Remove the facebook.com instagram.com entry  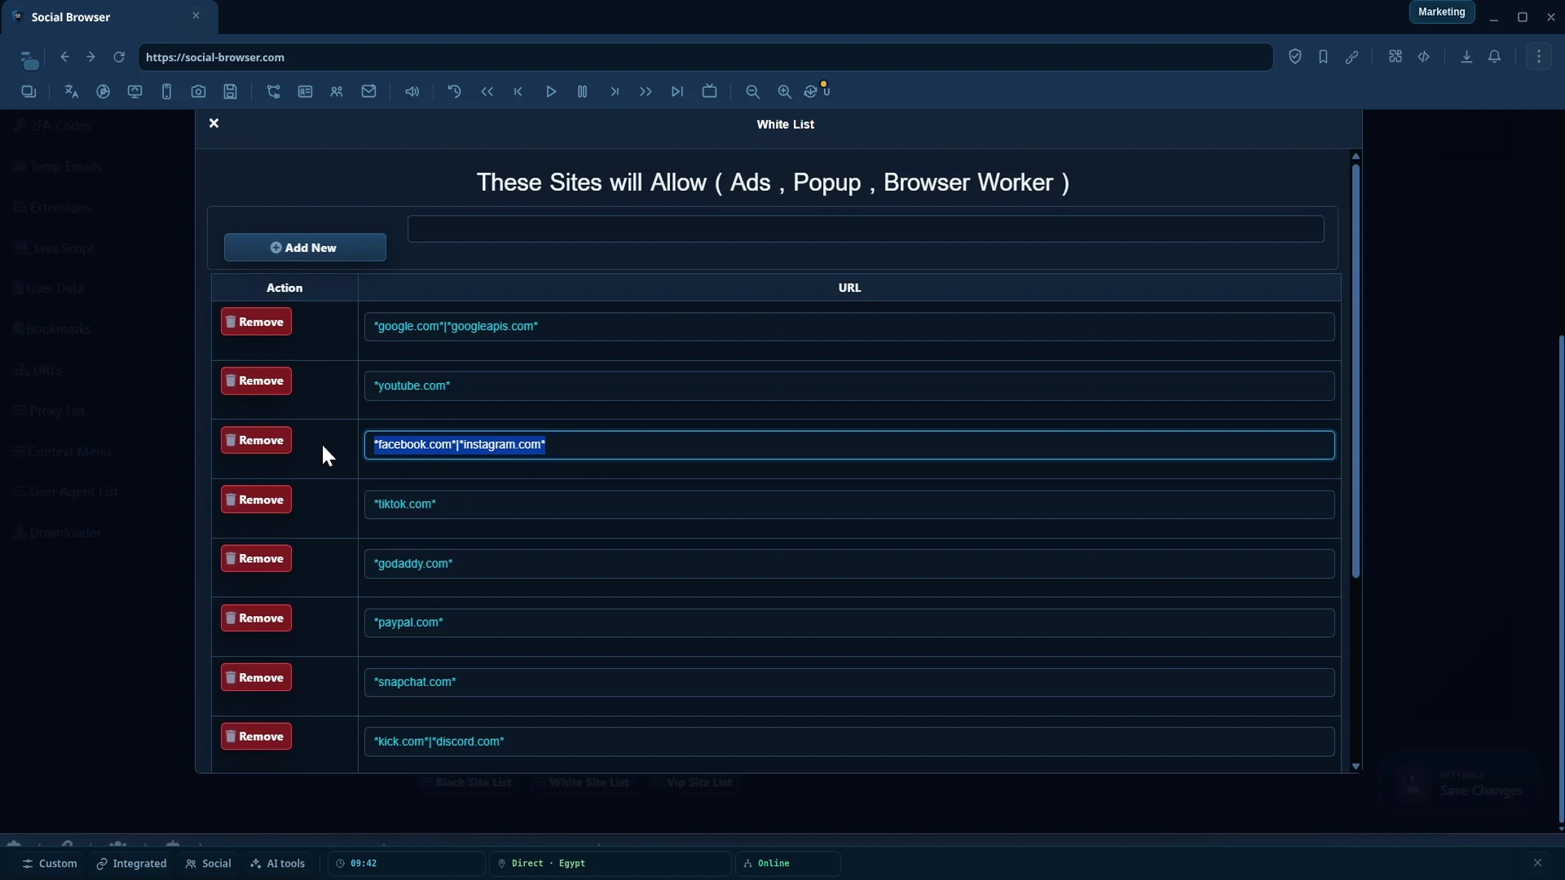point(256,441)
